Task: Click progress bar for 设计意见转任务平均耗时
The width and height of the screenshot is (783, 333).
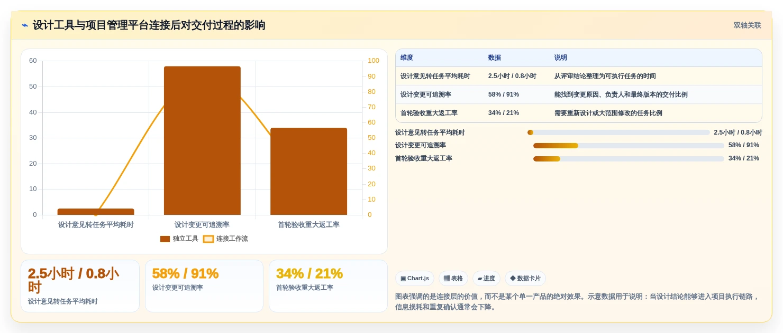Action: point(618,132)
